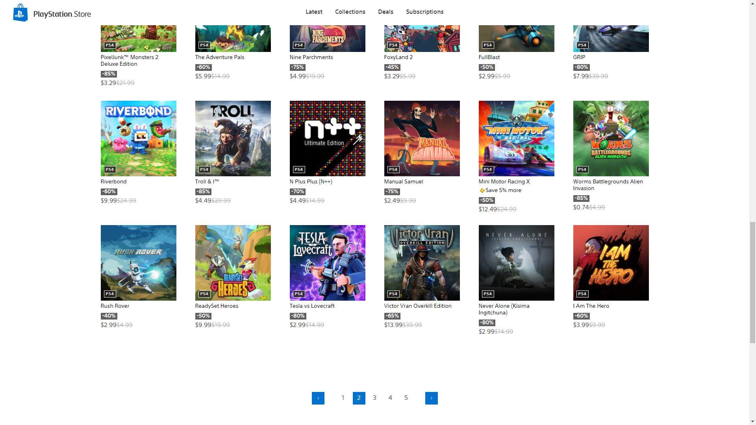This screenshot has height=425, width=756.
Task: Click the PS4 badge on Never Alone cover
Action: [487, 294]
